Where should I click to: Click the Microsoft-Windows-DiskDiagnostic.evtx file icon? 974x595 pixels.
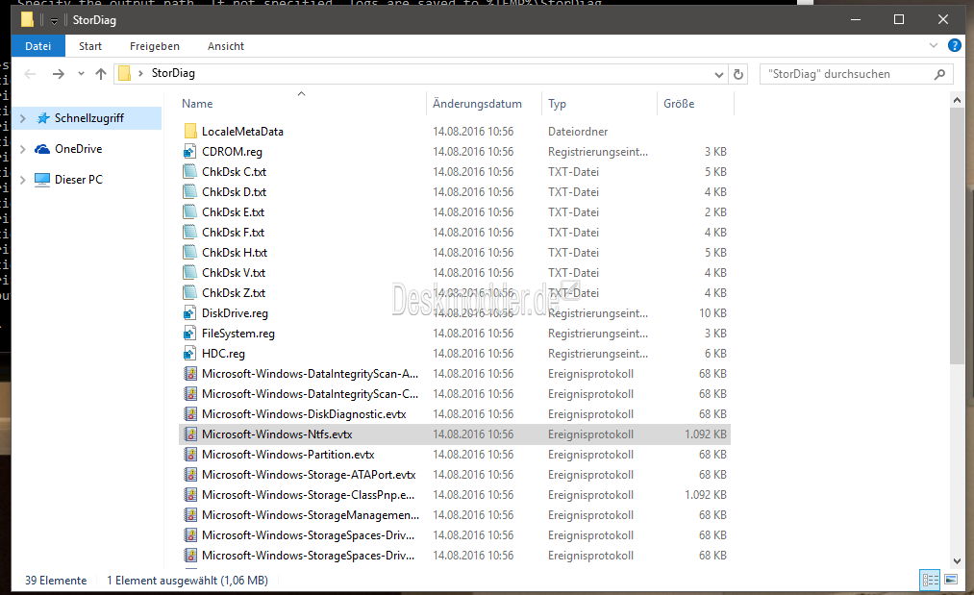[190, 413]
